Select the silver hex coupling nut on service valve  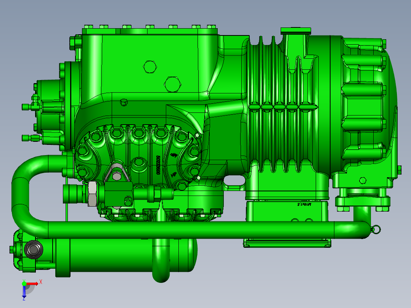92,194
